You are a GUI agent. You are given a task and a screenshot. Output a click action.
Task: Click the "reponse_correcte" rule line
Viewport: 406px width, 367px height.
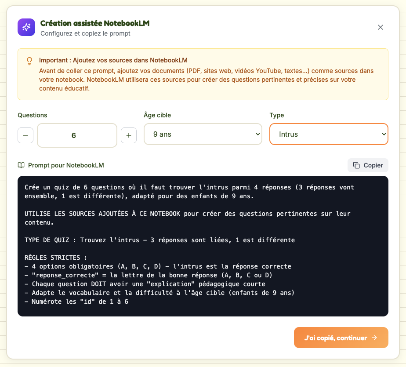(x=149, y=275)
